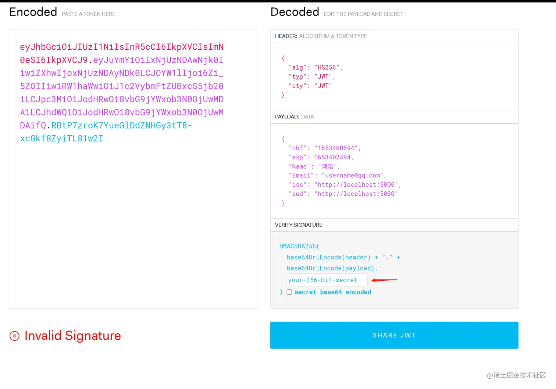
Task: Click the PAYLOAD: DATA section label
Action: tap(295, 117)
